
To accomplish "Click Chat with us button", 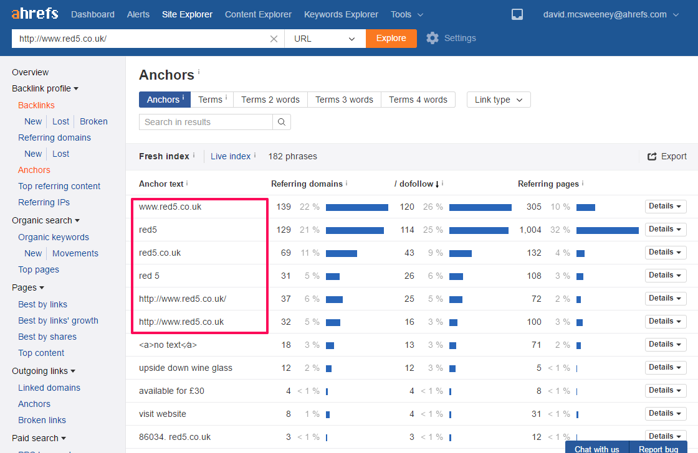I will point(597,447).
